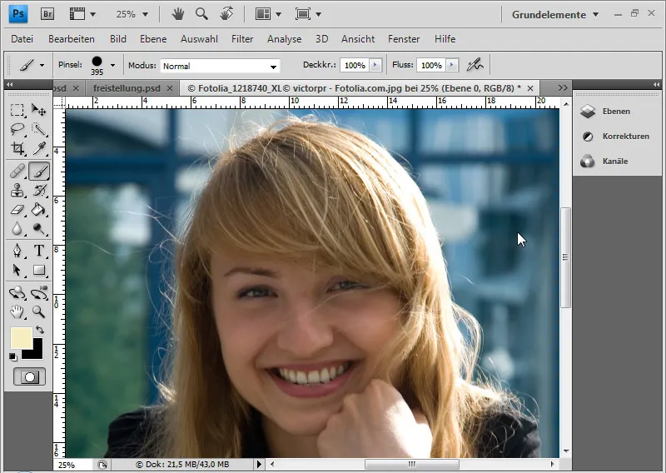Open the Korrekturen panel

point(615,137)
